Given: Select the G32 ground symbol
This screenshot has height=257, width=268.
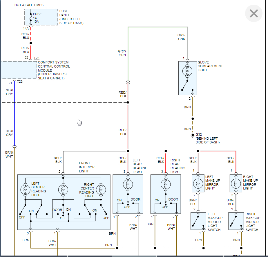Looking at the screenshot, I should click(x=193, y=136).
